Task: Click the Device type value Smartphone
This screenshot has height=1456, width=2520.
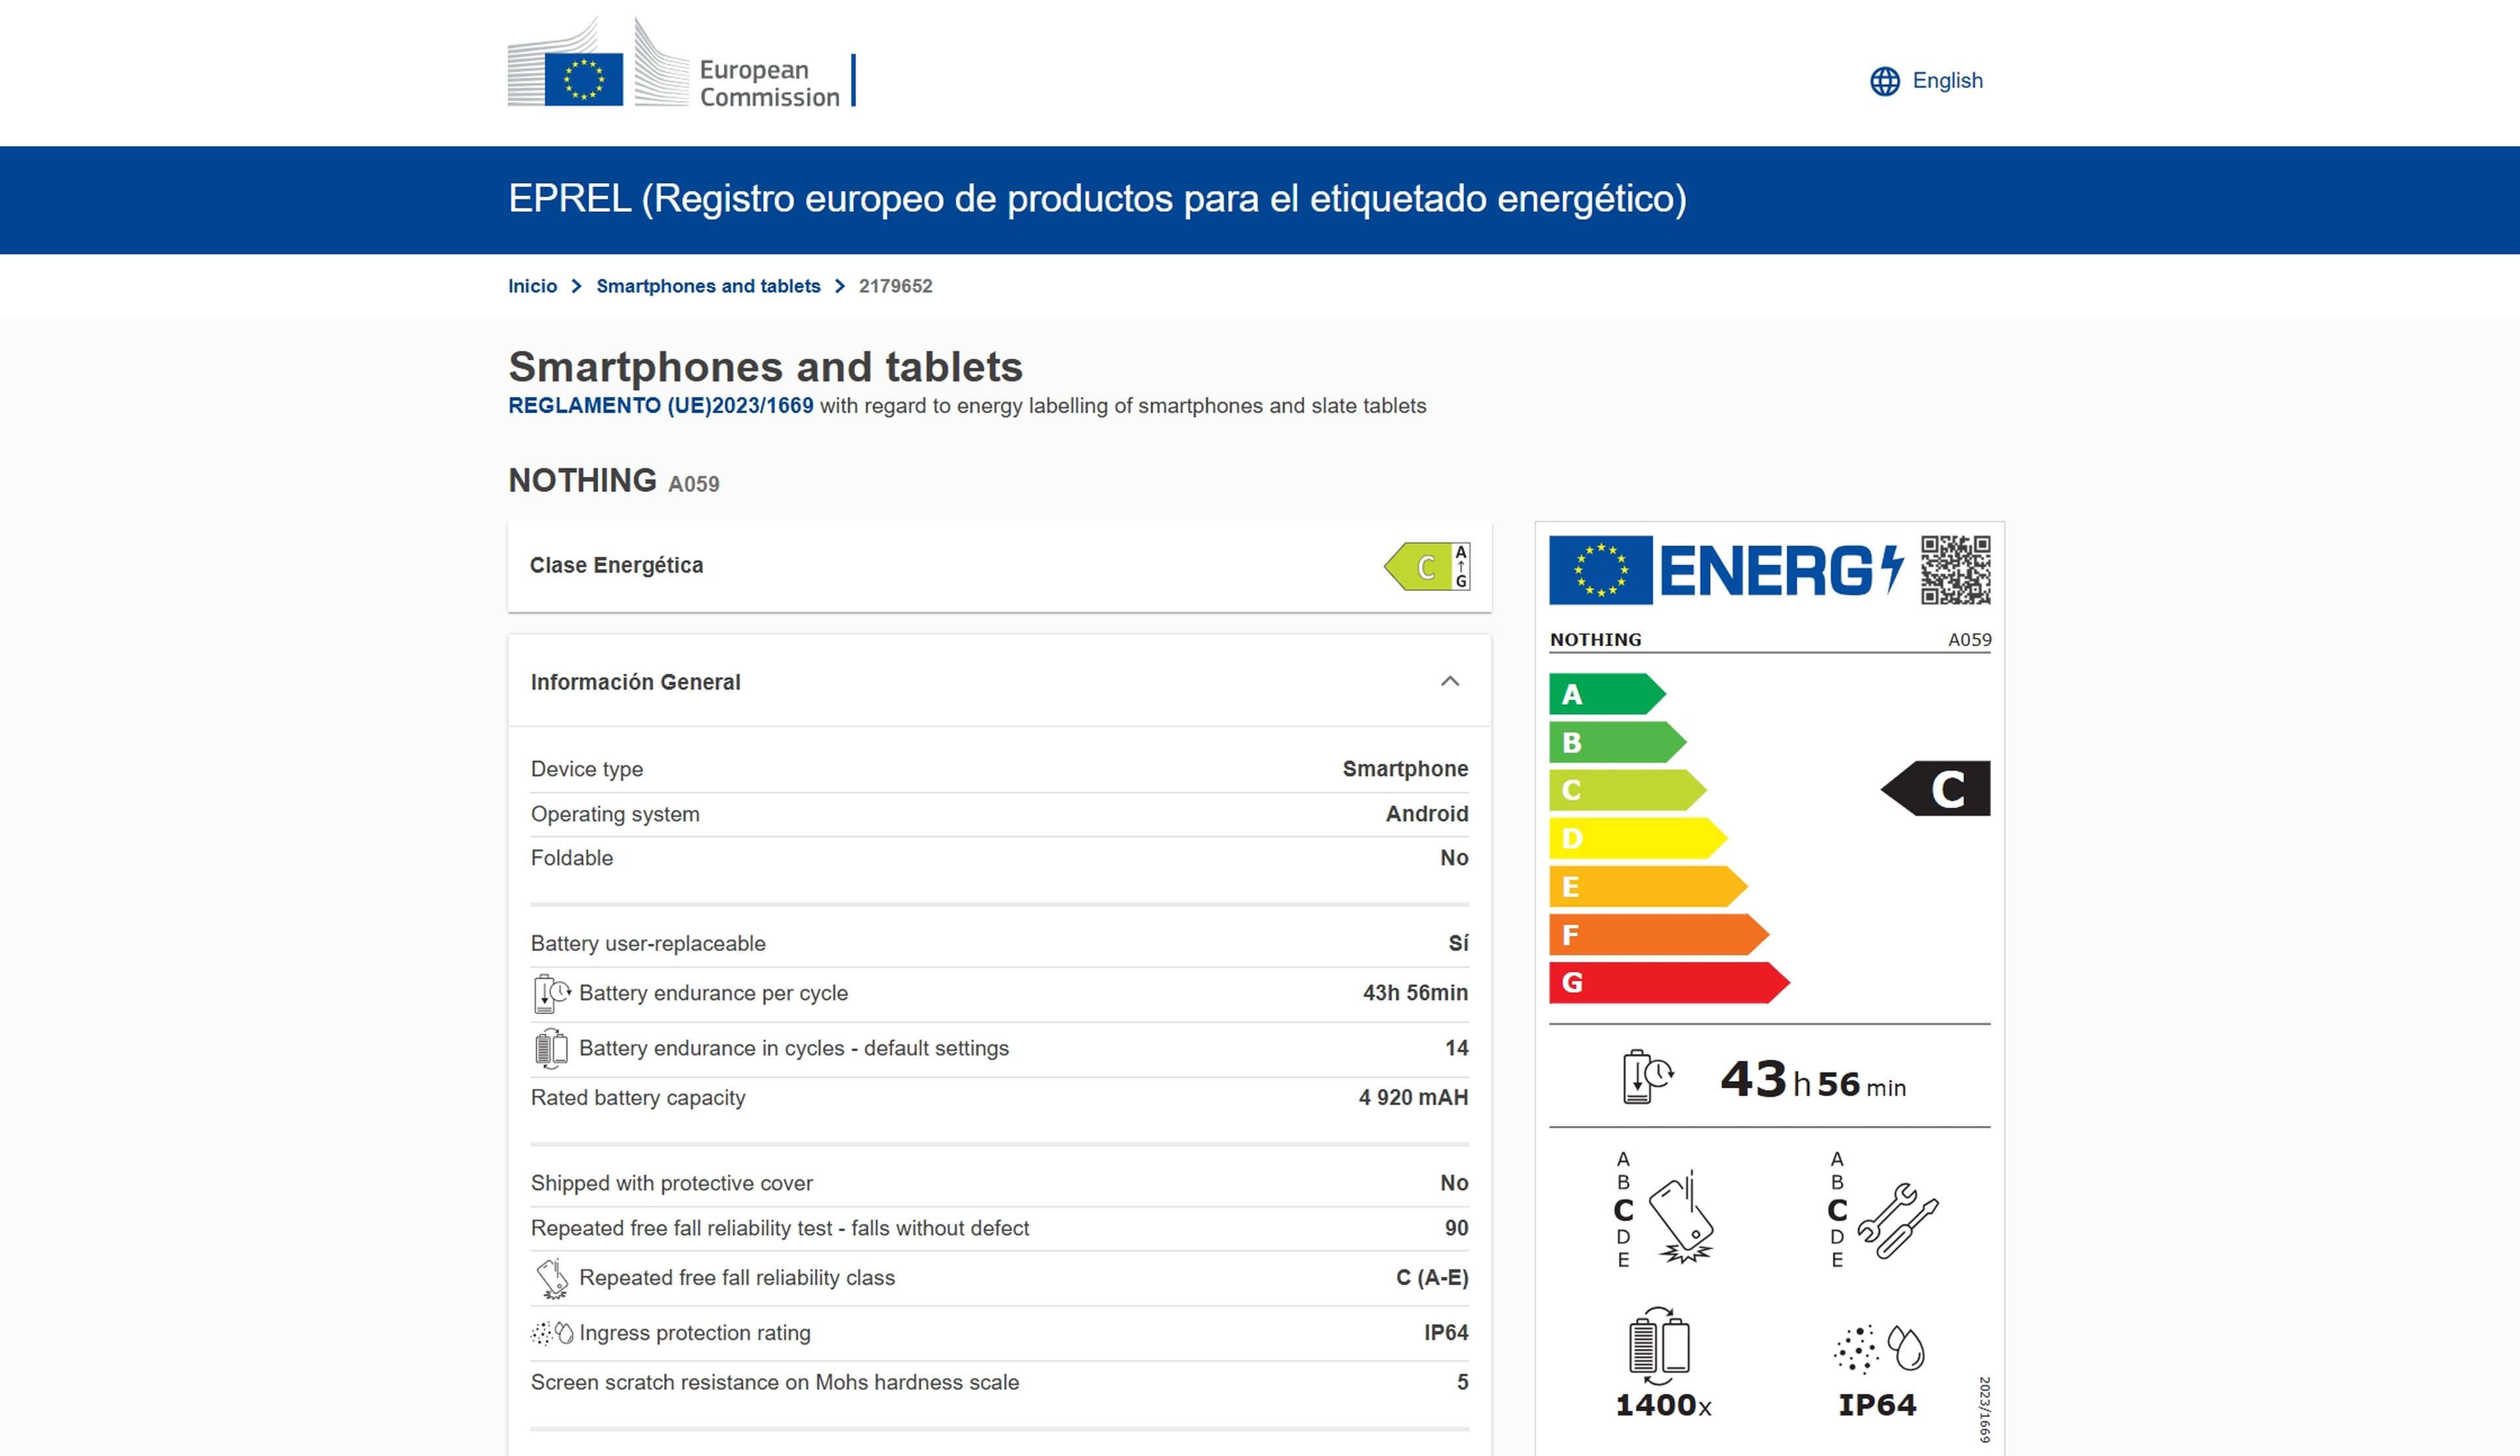Action: point(1405,769)
